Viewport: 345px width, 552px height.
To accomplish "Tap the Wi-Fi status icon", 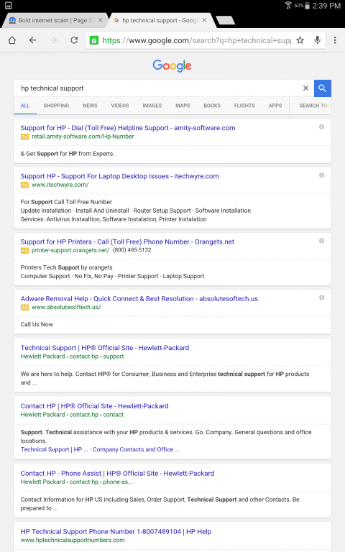I will pyautogui.click(x=288, y=5).
